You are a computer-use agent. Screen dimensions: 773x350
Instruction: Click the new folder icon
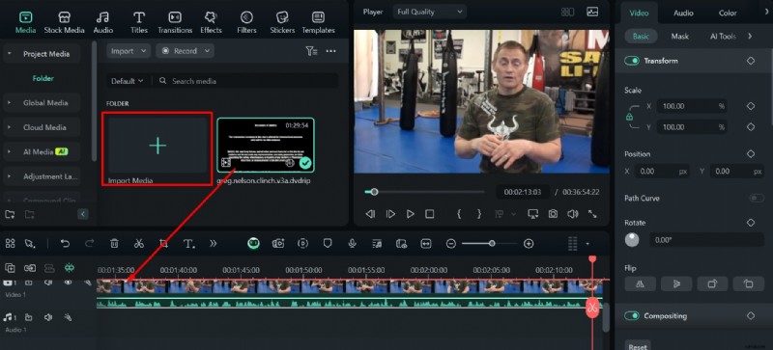[x=10, y=214]
